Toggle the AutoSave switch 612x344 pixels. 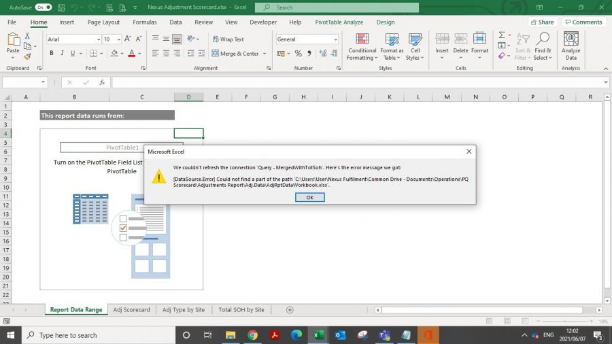coord(43,7)
